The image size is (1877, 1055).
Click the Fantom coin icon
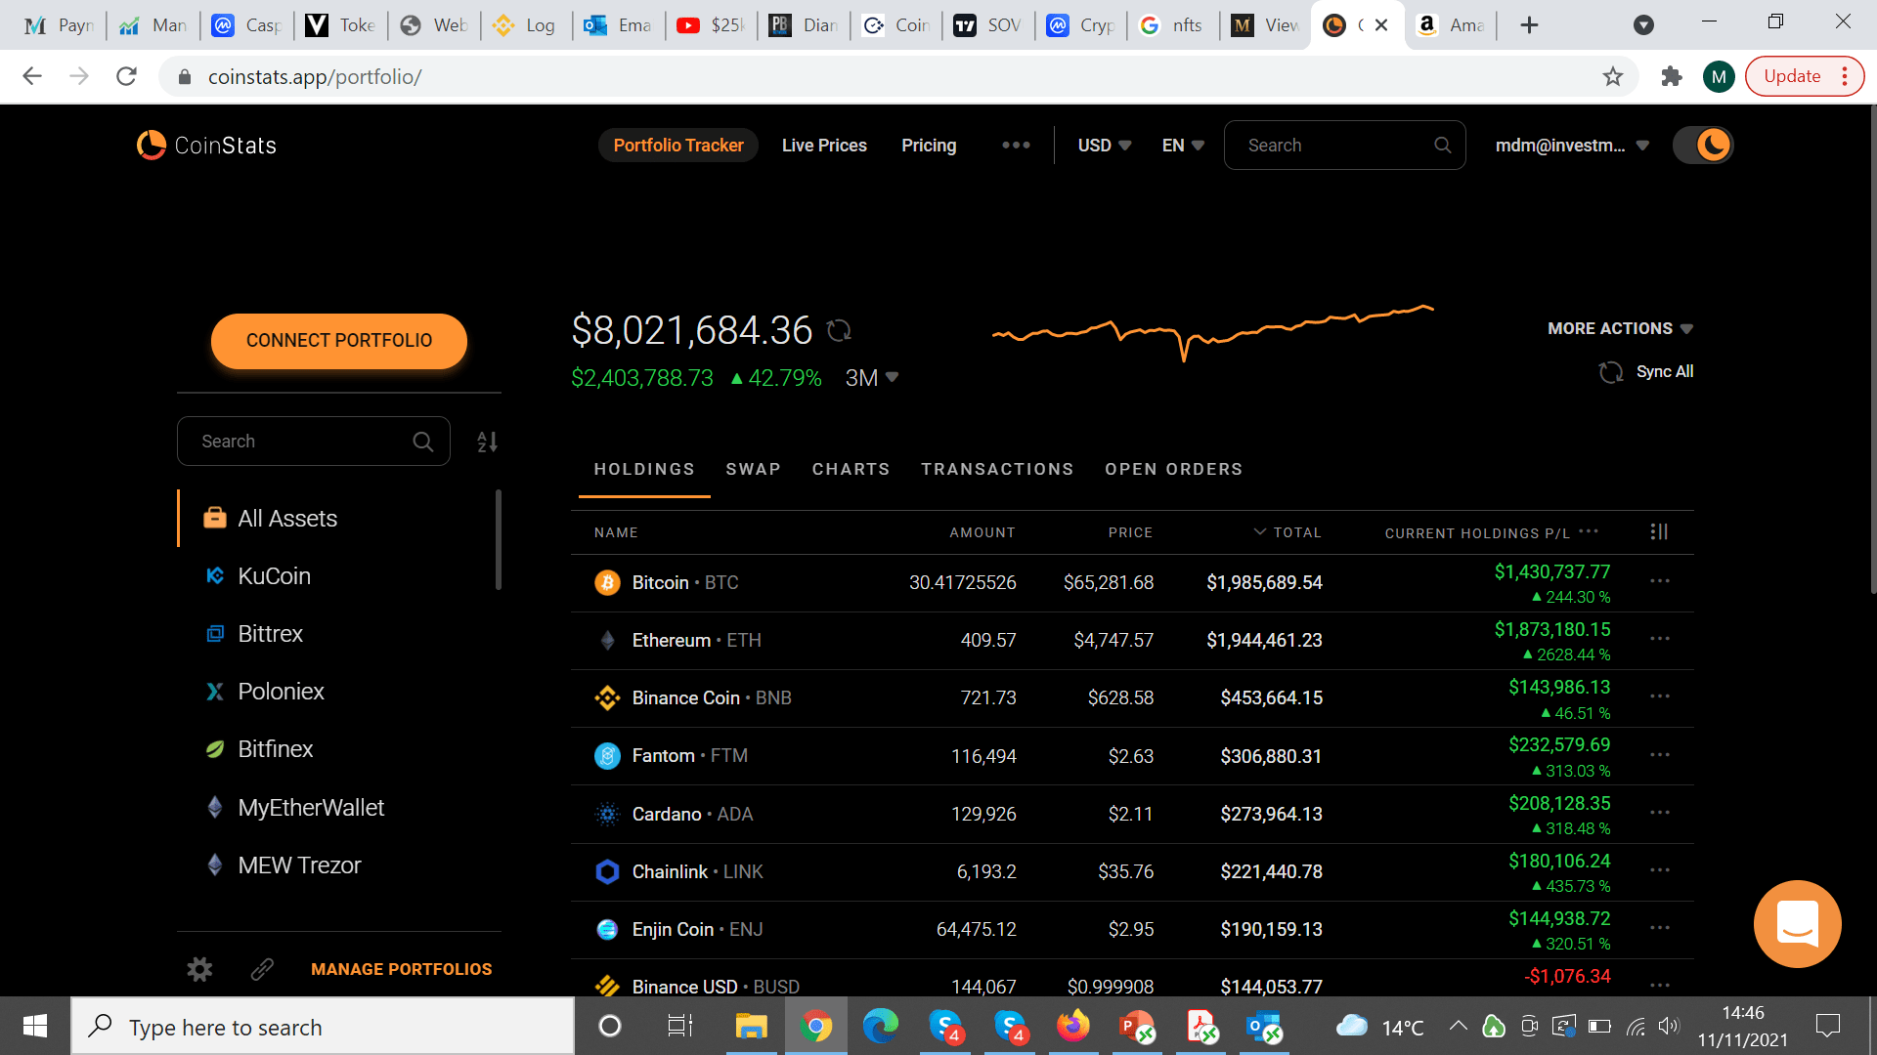tap(607, 756)
